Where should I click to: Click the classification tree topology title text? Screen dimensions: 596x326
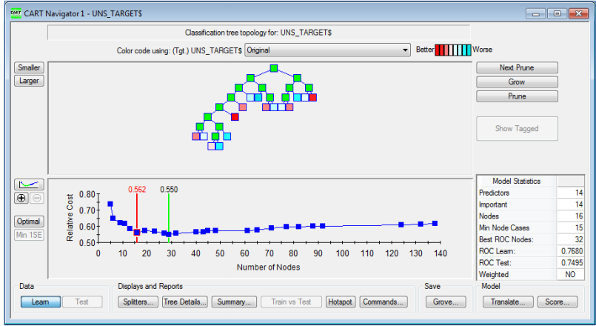tap(258, 33)
